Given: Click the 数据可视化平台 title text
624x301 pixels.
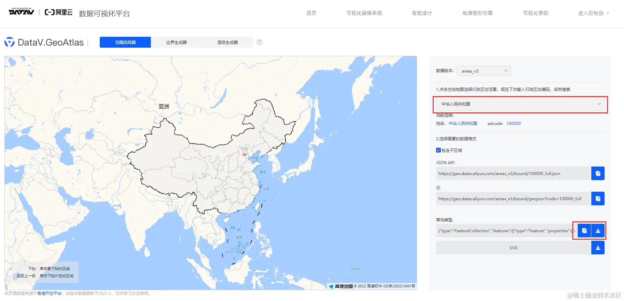Looking at the screenshot, I should click(104, 13).
